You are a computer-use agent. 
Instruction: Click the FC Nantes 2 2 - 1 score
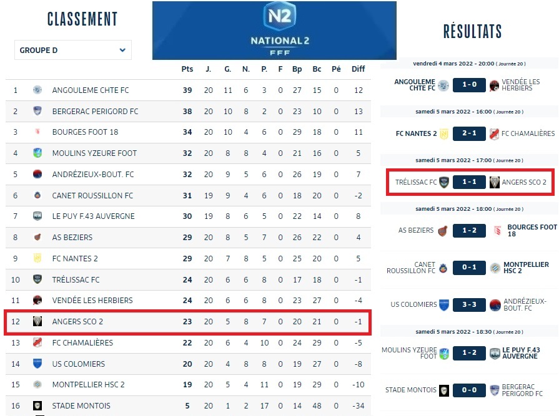pos(469,133)
